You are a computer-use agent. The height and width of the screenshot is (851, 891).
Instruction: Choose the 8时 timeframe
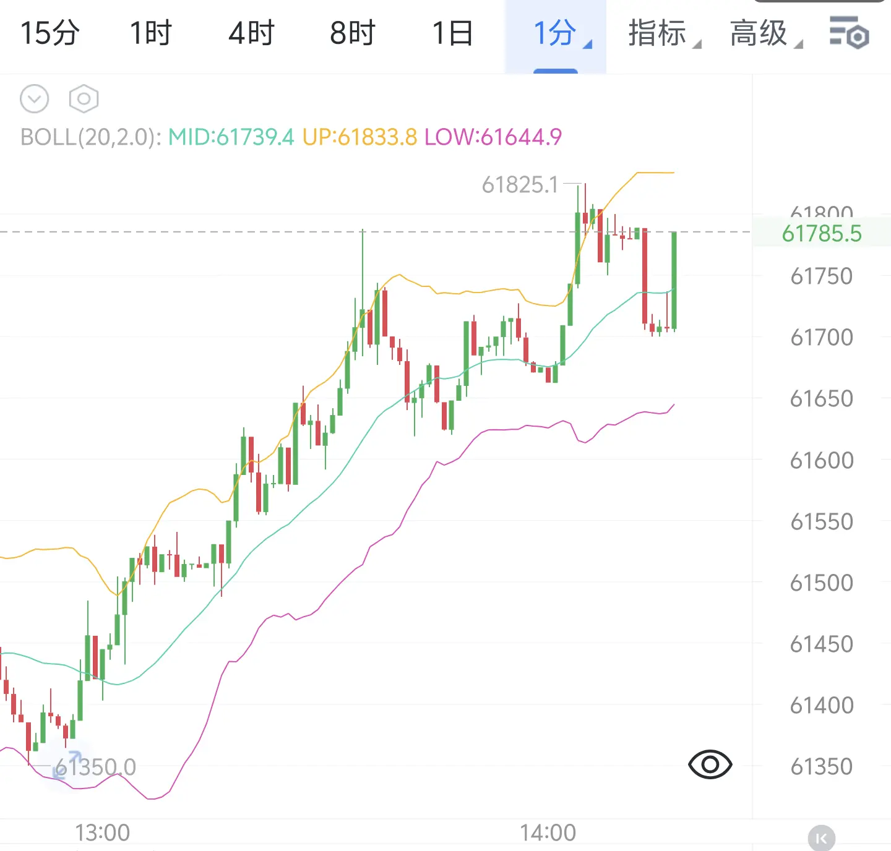pyautogui.click(x=353, y=33)
